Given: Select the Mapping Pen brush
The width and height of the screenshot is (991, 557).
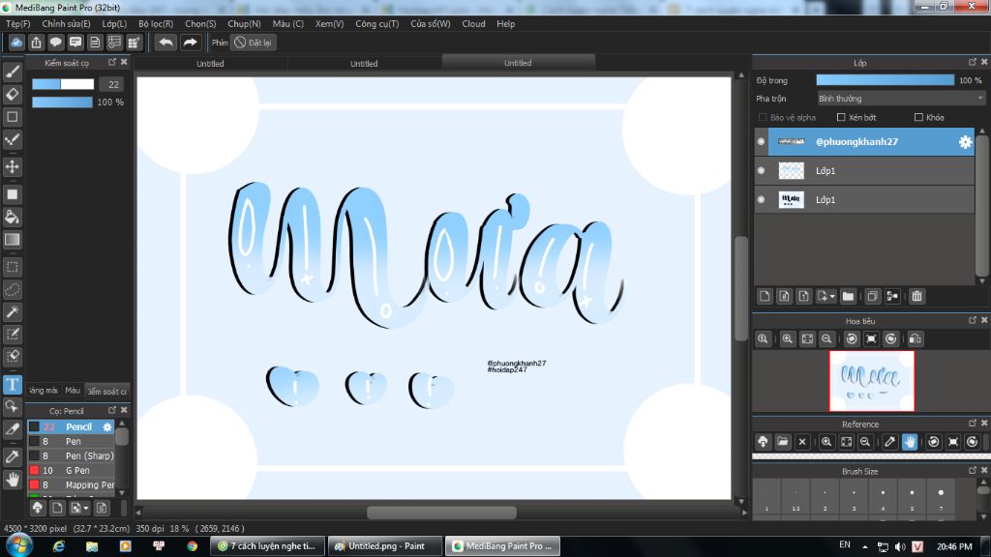Looking at the screenshot, I should (71, 485).
